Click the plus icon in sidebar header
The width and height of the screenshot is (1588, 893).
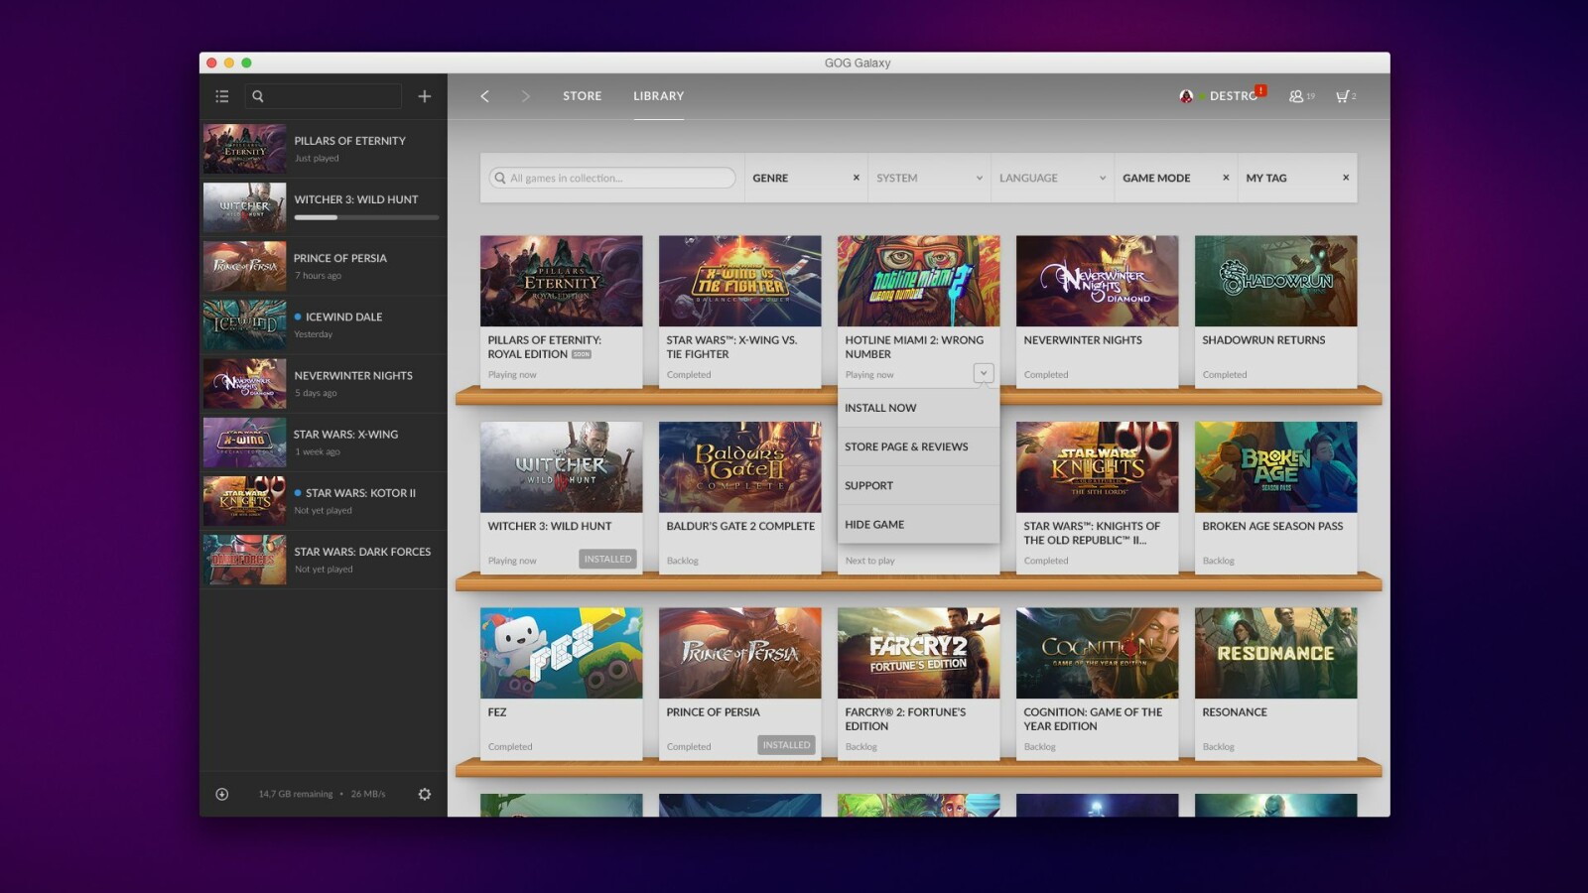[424, 96]
